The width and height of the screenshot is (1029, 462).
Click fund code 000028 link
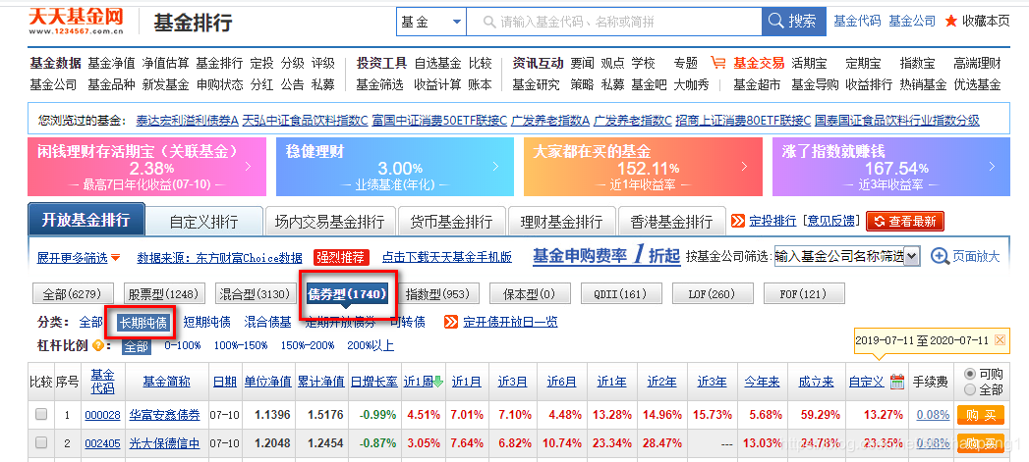[x=102, y=415]
